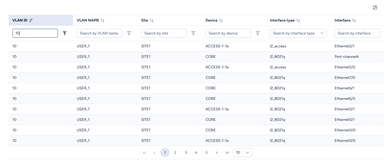Image resolution: width=390 pixels, height=161 pixels.
Task: Jump to the last page
Action: point(227,153)
